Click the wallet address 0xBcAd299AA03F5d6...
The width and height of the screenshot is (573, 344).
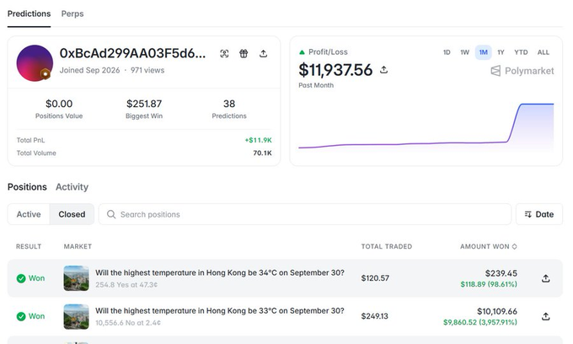point(132,53)
